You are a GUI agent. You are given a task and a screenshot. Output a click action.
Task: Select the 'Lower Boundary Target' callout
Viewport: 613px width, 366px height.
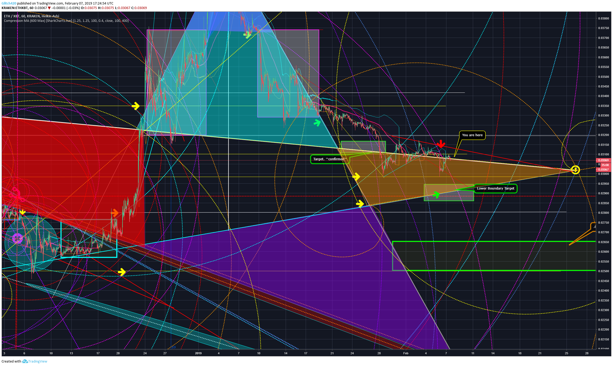[x=496, y=188]
